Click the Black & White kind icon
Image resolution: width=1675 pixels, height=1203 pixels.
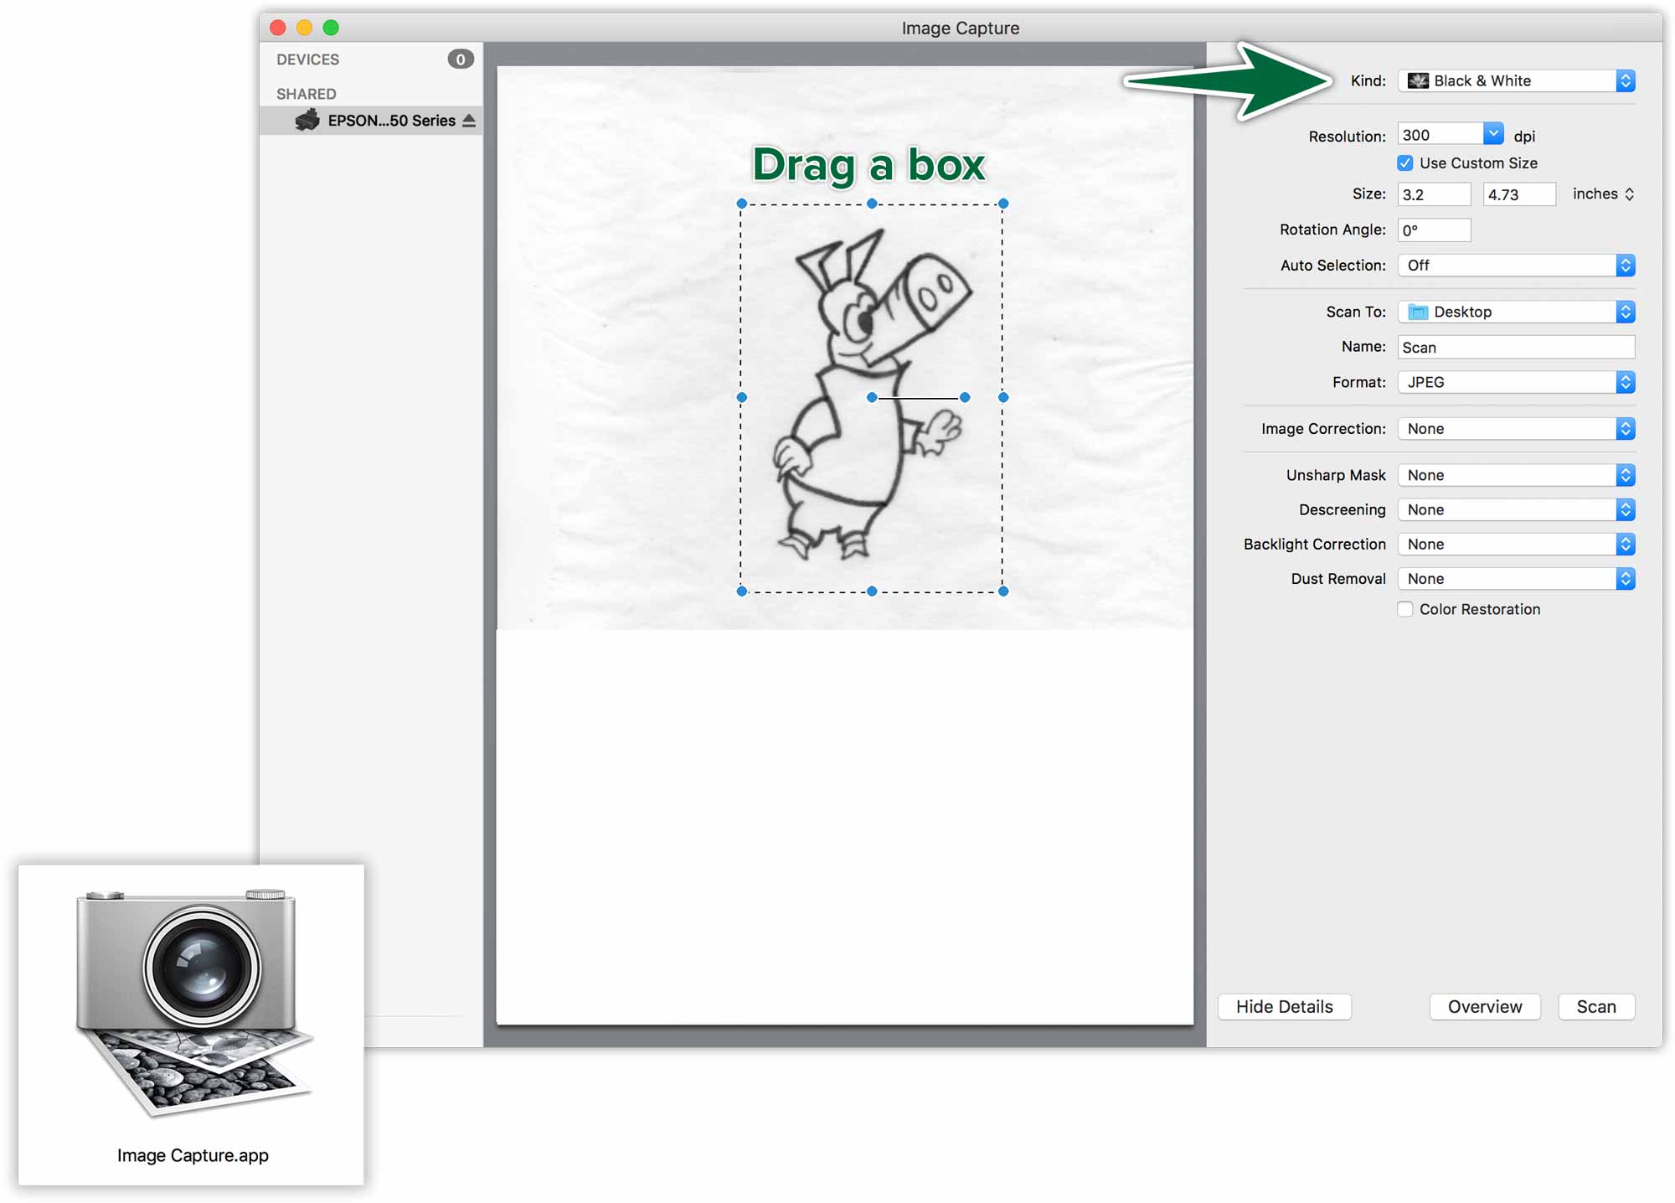click(1418, 80)
